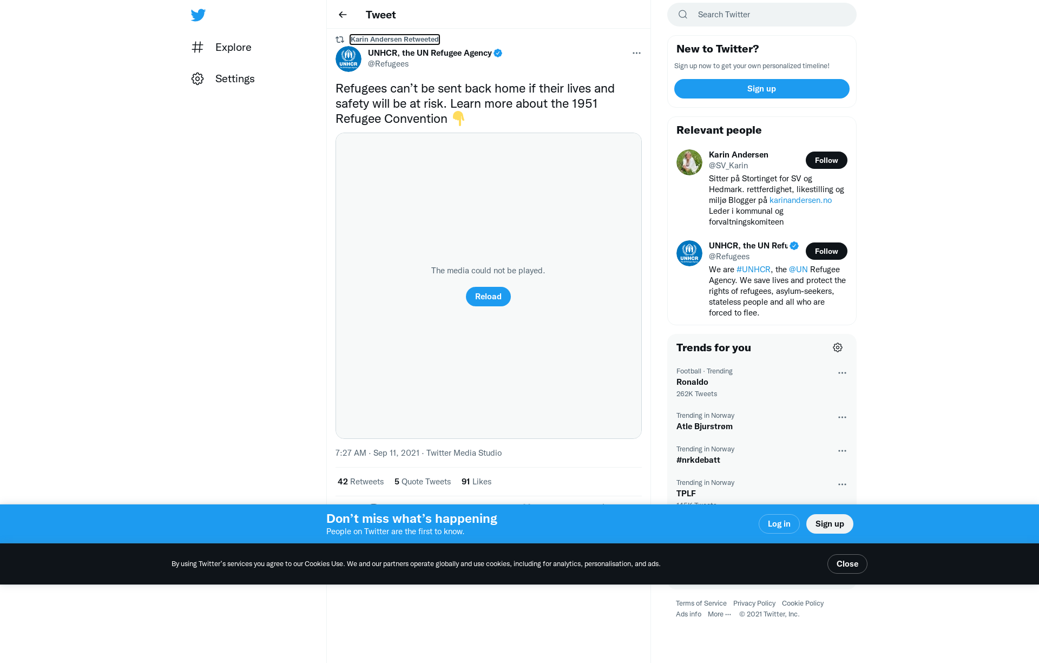Open the Explore hashtag icon
Viewport: 1039px width, 663px height.
(x=198, y=47)
